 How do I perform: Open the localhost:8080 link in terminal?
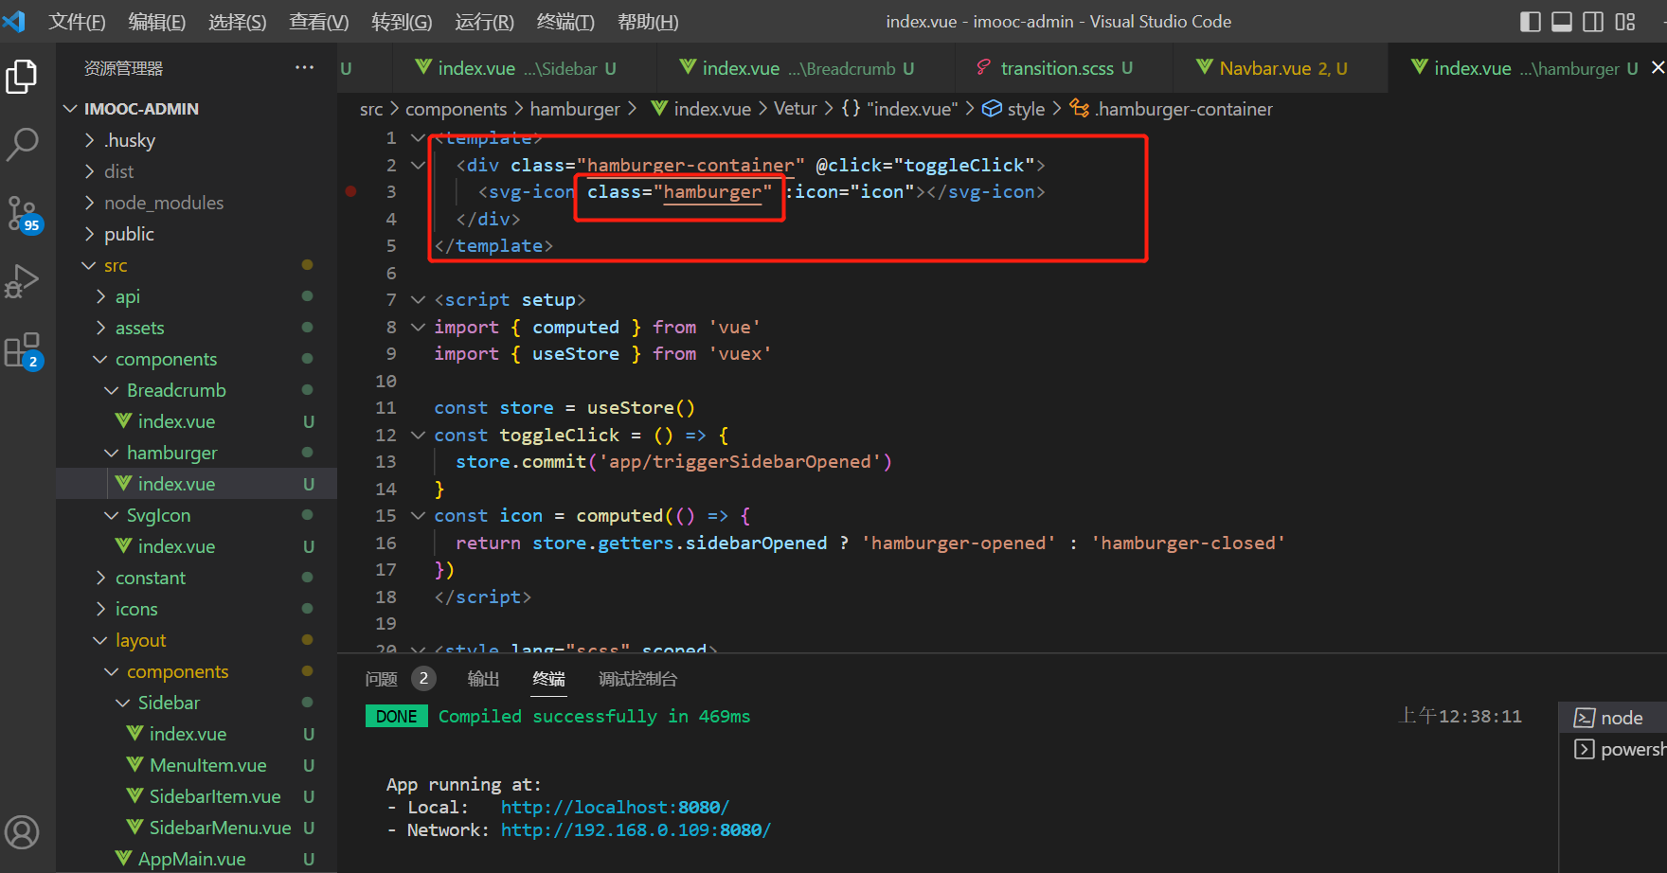coord(615,807)
